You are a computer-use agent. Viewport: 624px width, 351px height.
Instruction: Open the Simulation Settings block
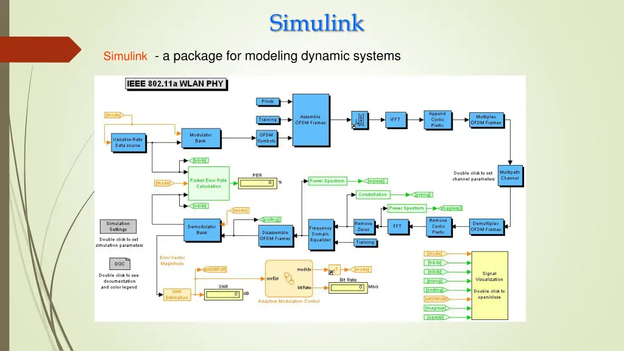click(118, 227)
